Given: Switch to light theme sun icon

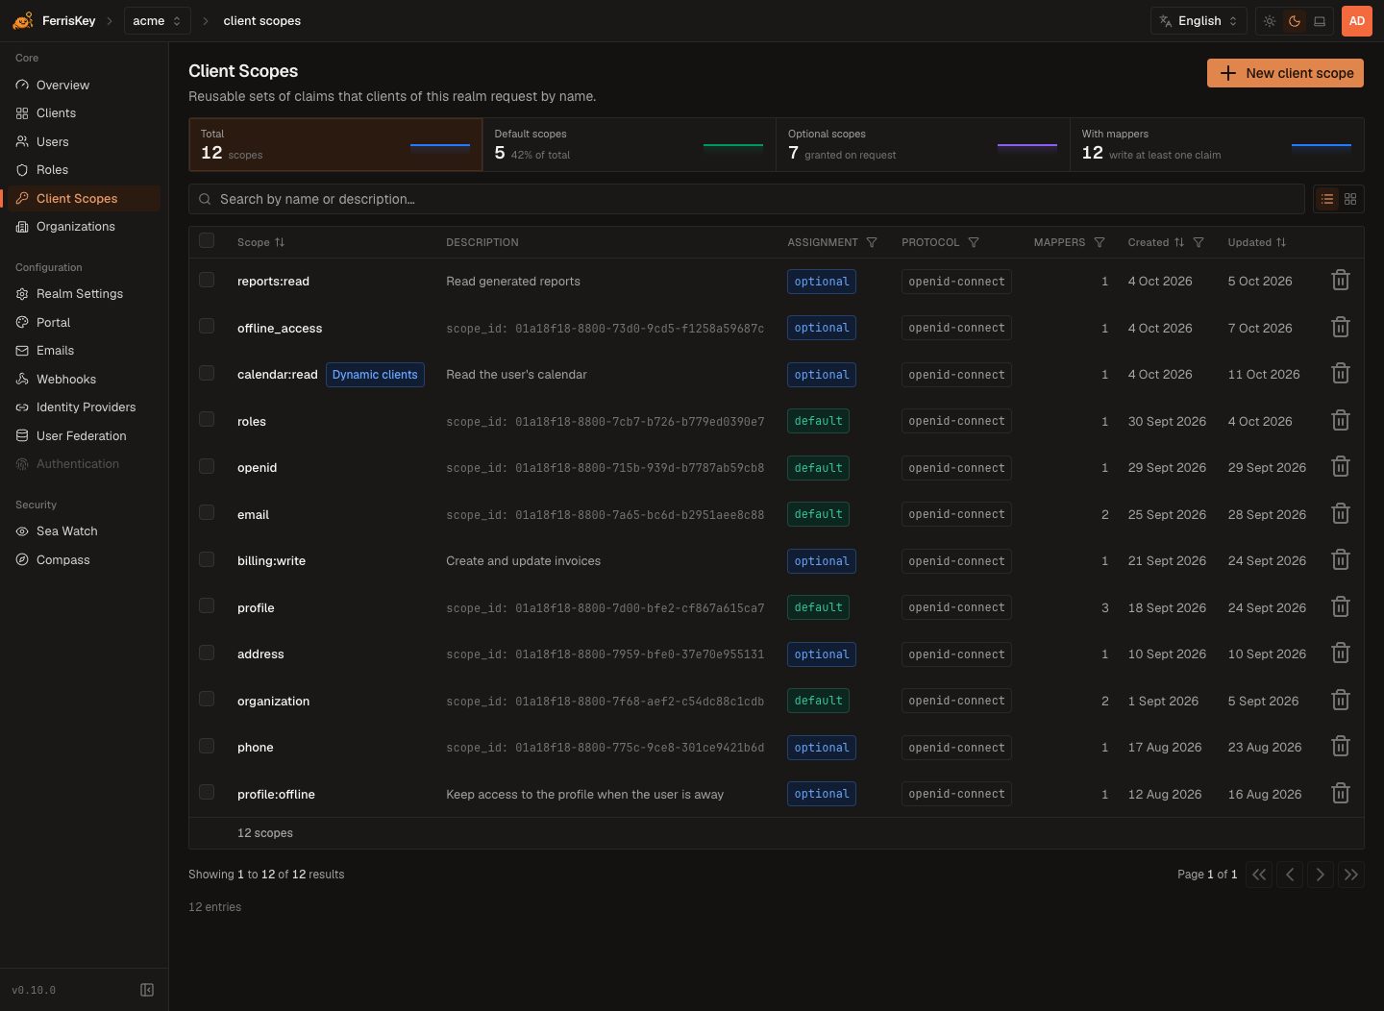Looking at the screenshot, I should 1270,21.
